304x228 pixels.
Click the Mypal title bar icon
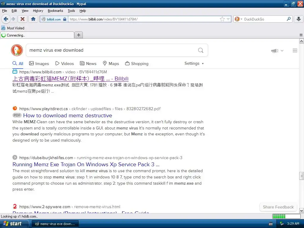pos(3,4)
